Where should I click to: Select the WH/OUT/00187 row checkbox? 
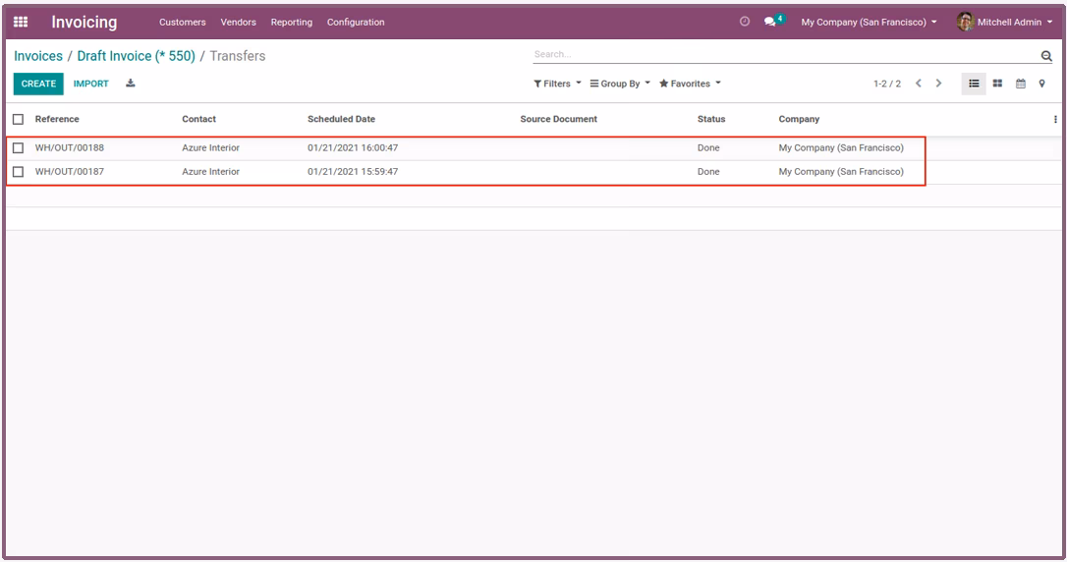pyautogui.click(x=19, y=172)
